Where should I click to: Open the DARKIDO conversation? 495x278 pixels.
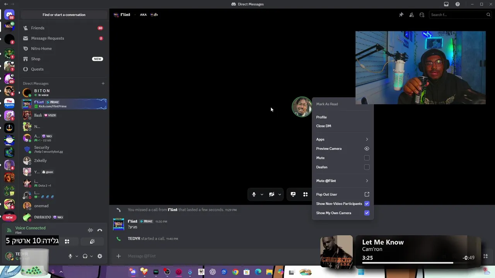[63, 217]
